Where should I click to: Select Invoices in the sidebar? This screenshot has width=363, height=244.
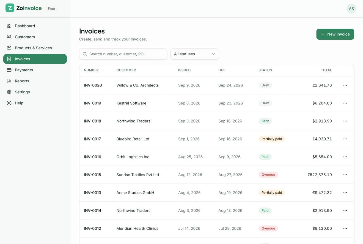pyautogui.click(x=35, y=59)
